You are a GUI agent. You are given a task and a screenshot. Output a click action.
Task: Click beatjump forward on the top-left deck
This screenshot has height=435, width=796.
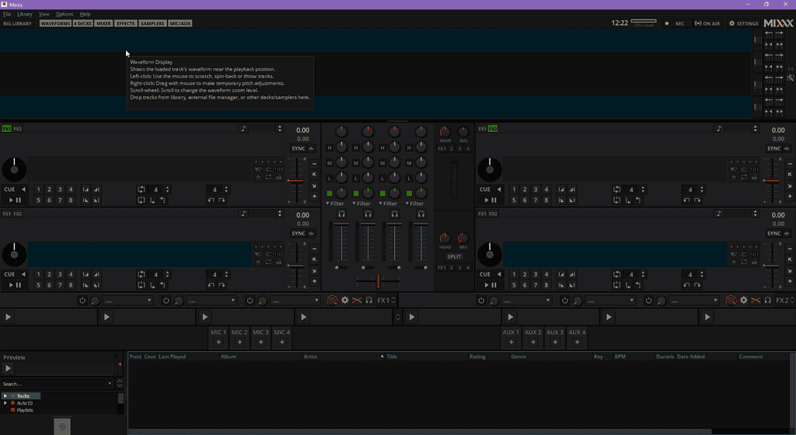point(222,200)
